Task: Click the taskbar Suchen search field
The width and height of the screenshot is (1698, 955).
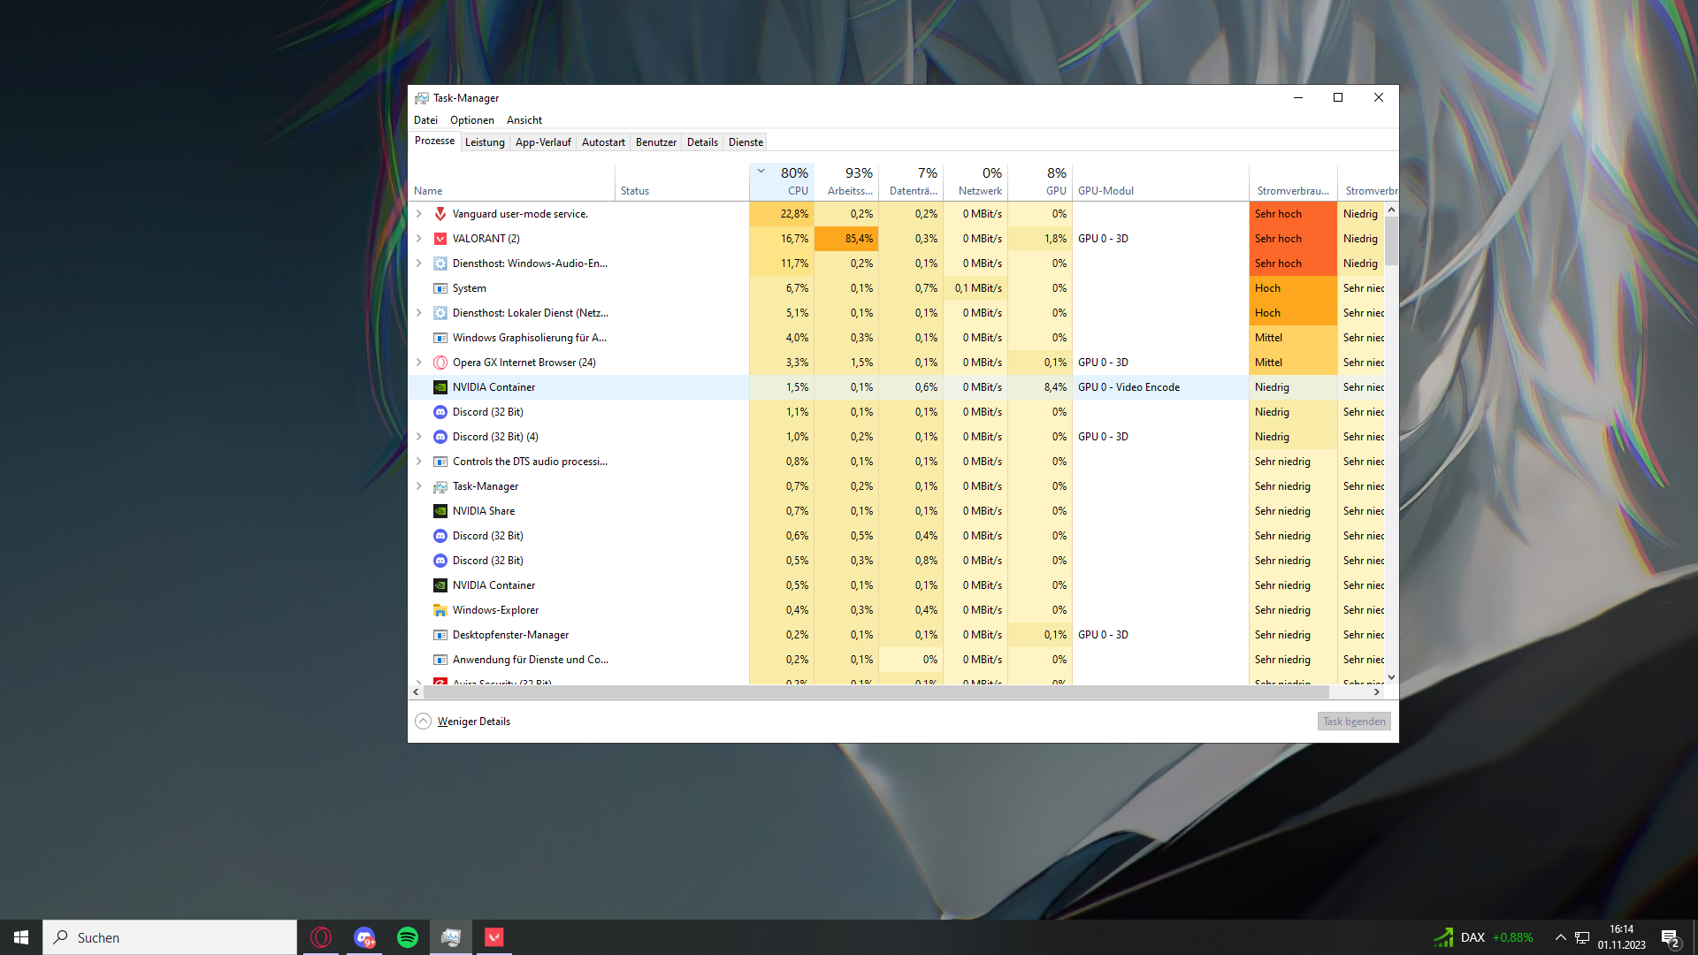Action: [x=170, y=937]
